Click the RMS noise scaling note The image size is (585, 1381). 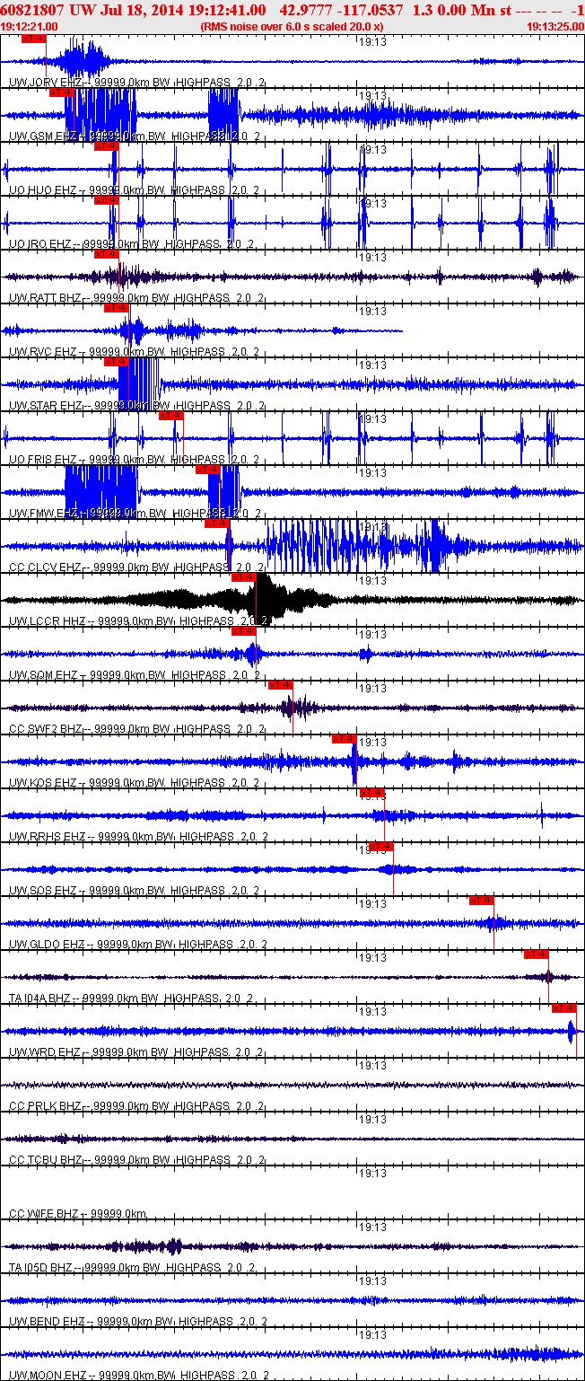point(292,27)
